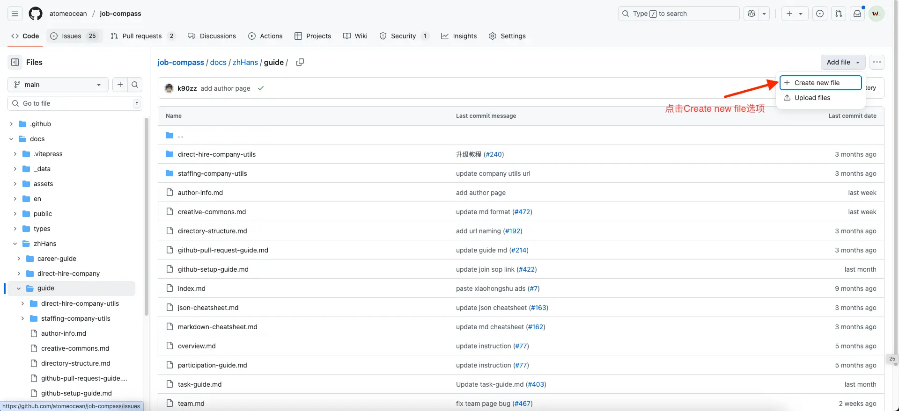Click #403 link in task-guide row
The height and width of the screenshot is (411, 899).
coord(536,384)
